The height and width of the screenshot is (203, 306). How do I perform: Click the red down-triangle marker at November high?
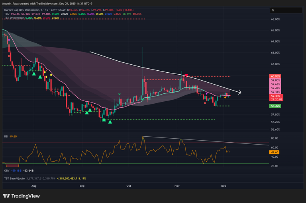[186, 75]
